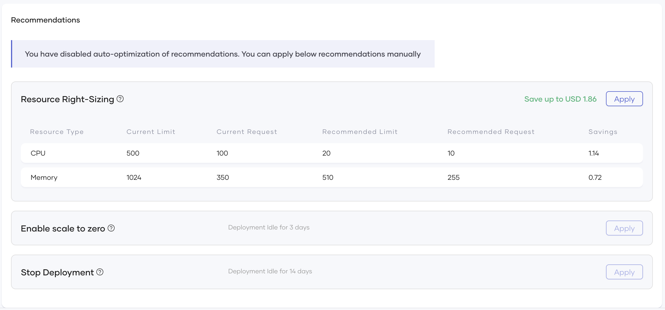Image resolution: width=665 pixels, height=310 pixels.
Task: Enable scale to zero via its Apply button
Action: (x=624, y=228)
